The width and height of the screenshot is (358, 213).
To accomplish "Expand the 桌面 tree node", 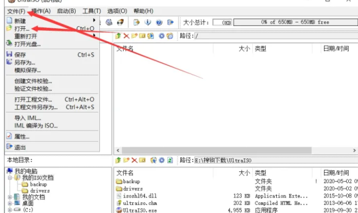I will tap(10, 204).
